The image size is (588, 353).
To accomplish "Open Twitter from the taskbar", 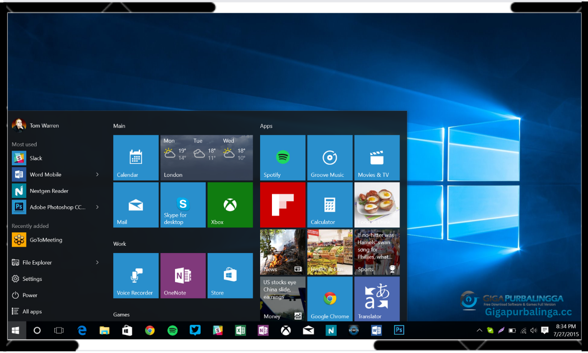I will tap(195, 330).
